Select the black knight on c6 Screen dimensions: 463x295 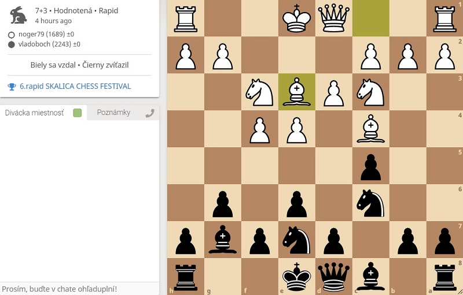(371, 203)
